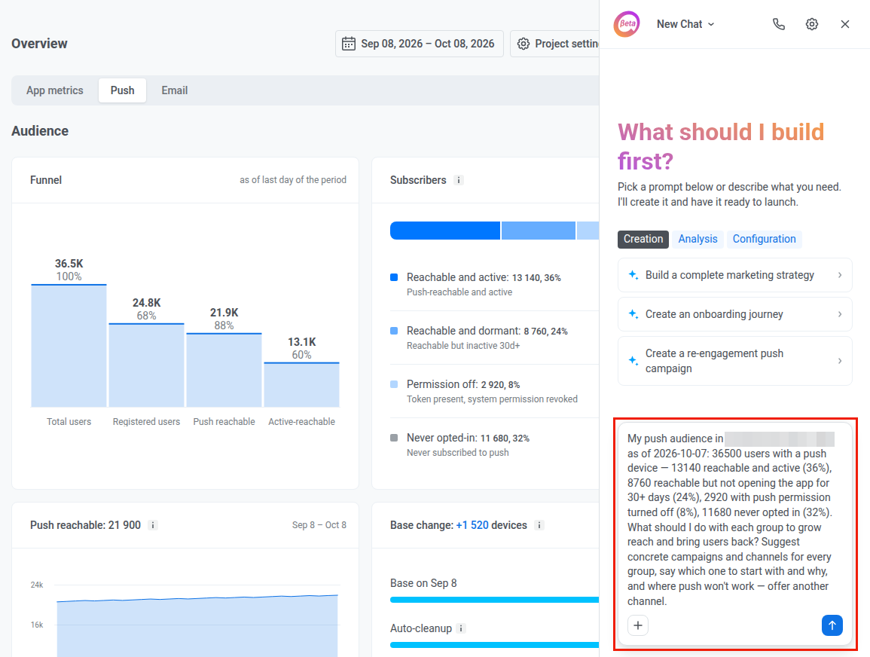This screenshot has width=870, height=657.
Task: Select the Analysis prompt category
Action: (698, 239)
